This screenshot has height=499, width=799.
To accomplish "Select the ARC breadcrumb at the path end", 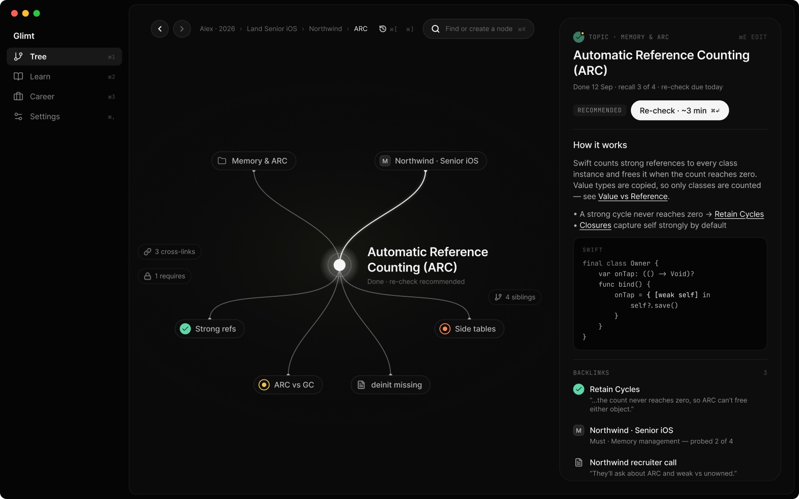I will (x=361, y=29).
